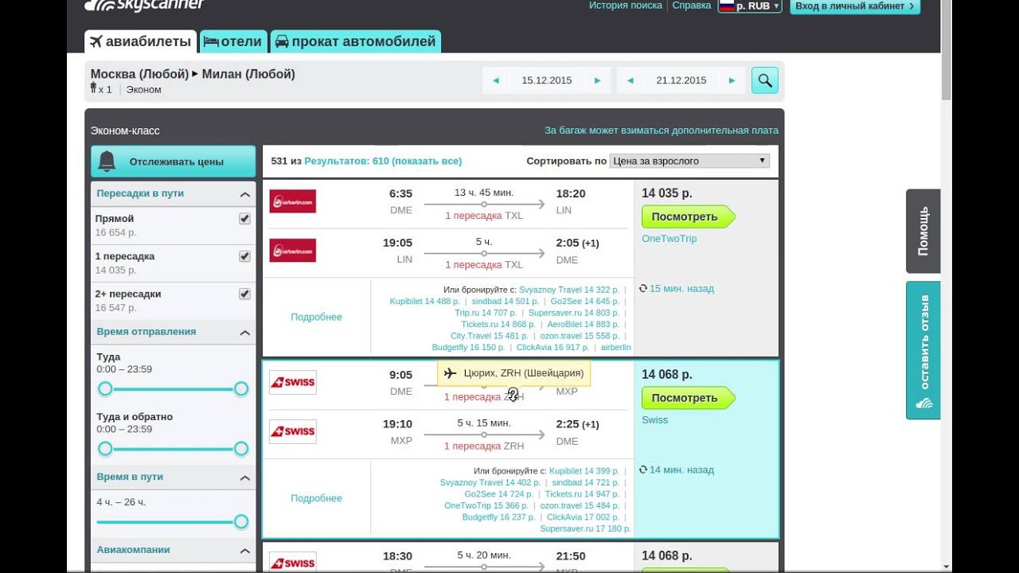This screenshot has width=1019, height=573.
Task: Click the Время в пути slider handle
Action: tap(241, 522)
